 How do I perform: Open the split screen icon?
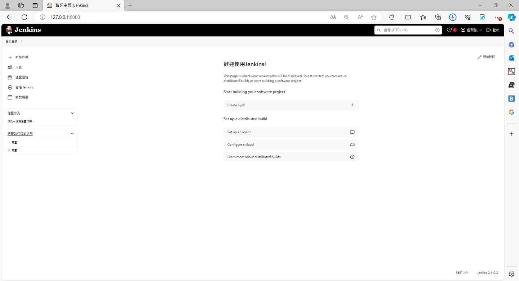coord(408,17)
